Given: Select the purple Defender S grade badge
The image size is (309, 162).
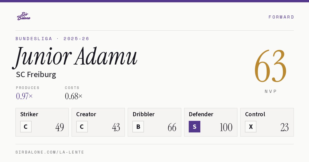Looking at the screenshot, I should (194, 127).
